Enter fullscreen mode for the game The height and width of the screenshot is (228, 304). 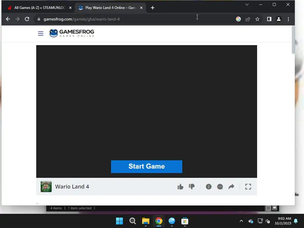[x=248, y=186]
